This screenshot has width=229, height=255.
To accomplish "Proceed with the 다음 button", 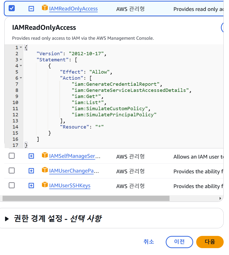I will (210, 242).
